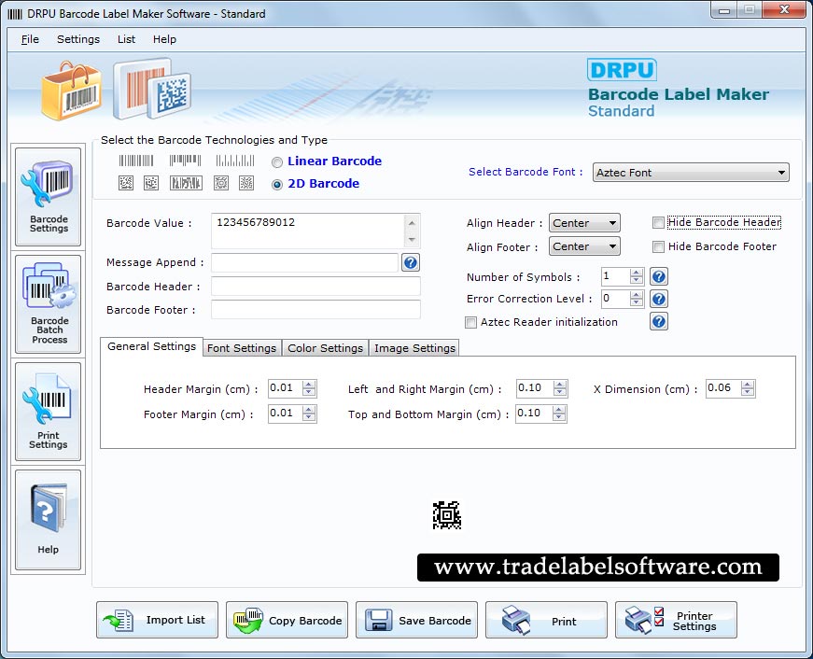This screenshot has height=659, width=813.
Task: Click help icon for Error Correction Level
Action: [x=658, y=300]
